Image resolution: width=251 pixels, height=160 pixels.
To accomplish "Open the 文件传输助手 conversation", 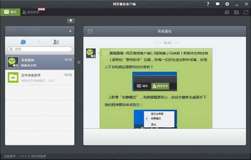I will [x=40, y=77].
